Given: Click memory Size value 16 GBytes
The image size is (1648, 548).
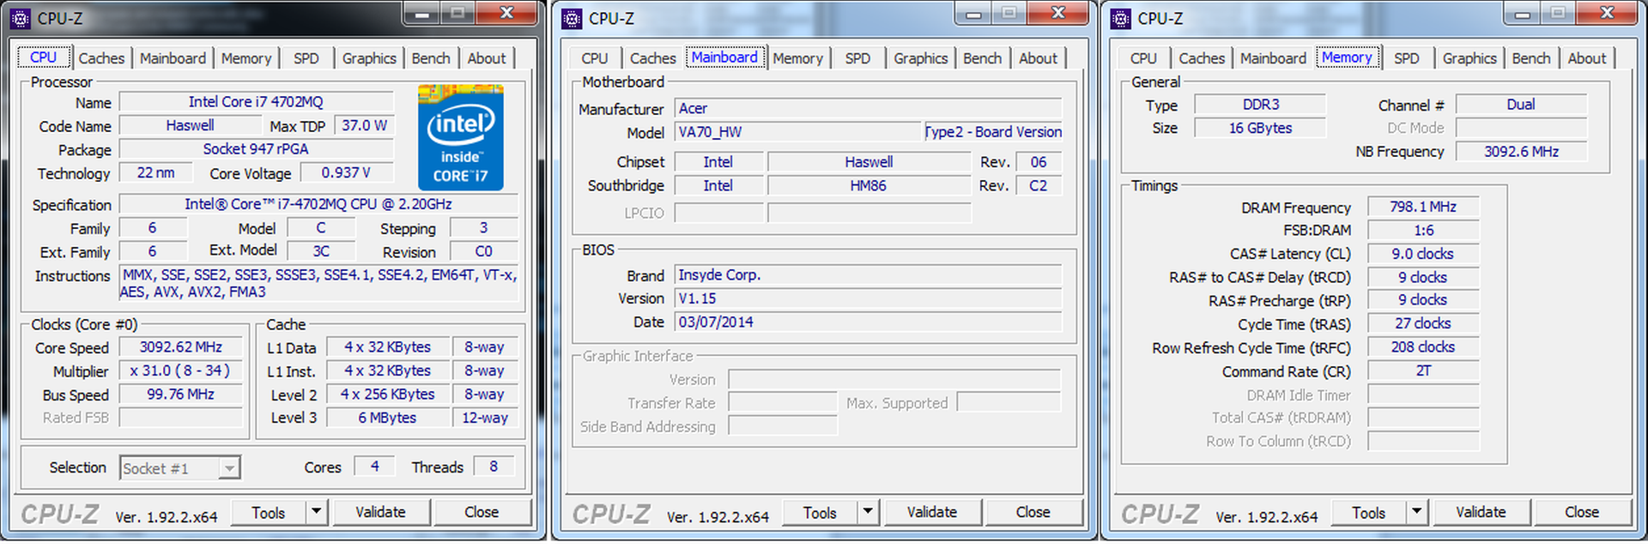Looking at the screenshot, I should point(1261,128).
